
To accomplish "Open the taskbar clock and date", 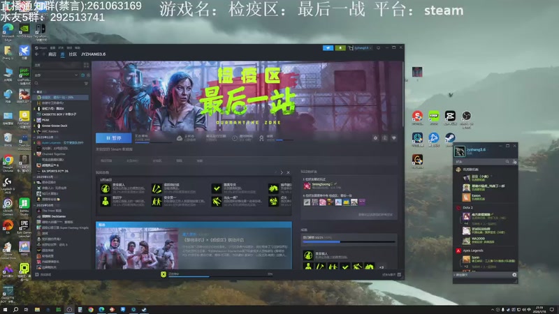I will [x=539, y=310].
